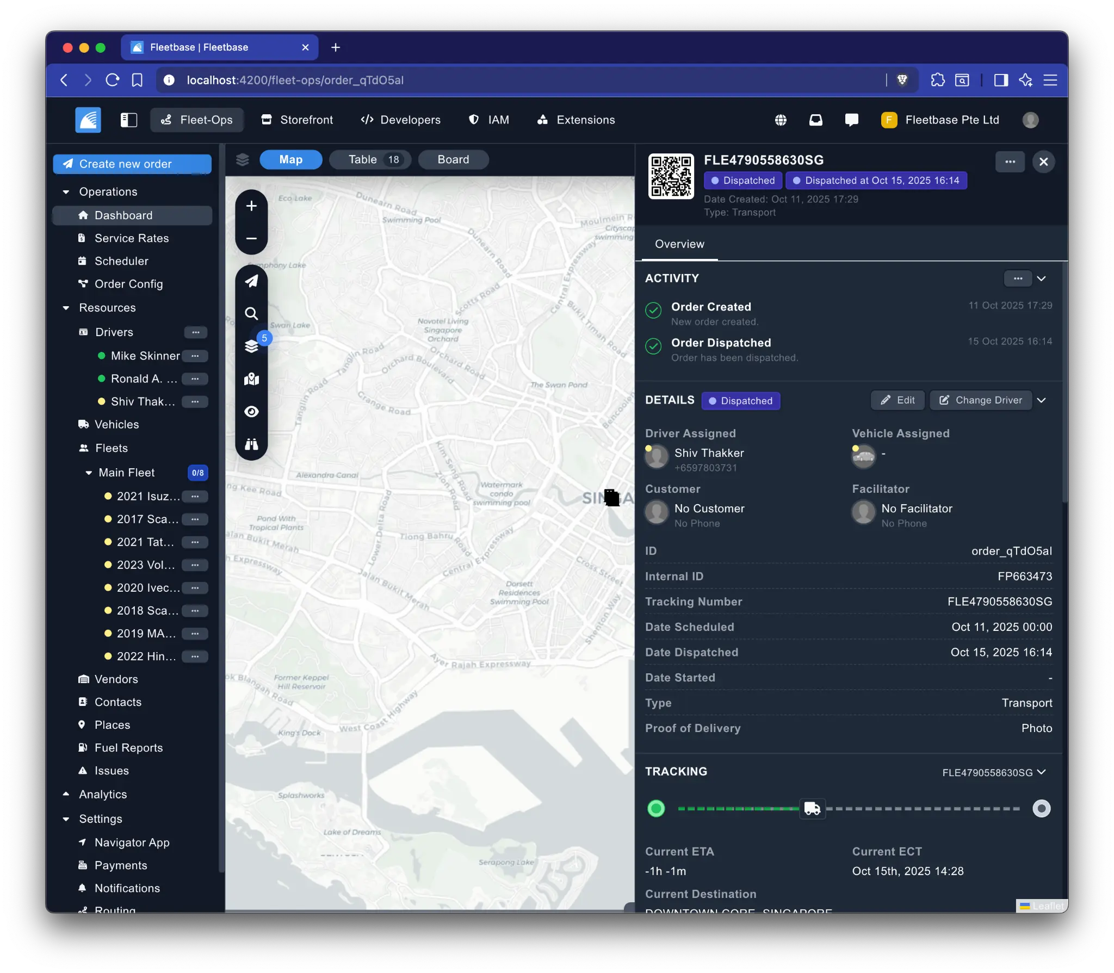Select the dispatch paper-plane tool on the map
Image resolution: width=1114 pixels, height=973 pixels.
(252, 281)
